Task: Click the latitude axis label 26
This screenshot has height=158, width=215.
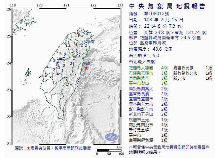Action: [9, 9]
